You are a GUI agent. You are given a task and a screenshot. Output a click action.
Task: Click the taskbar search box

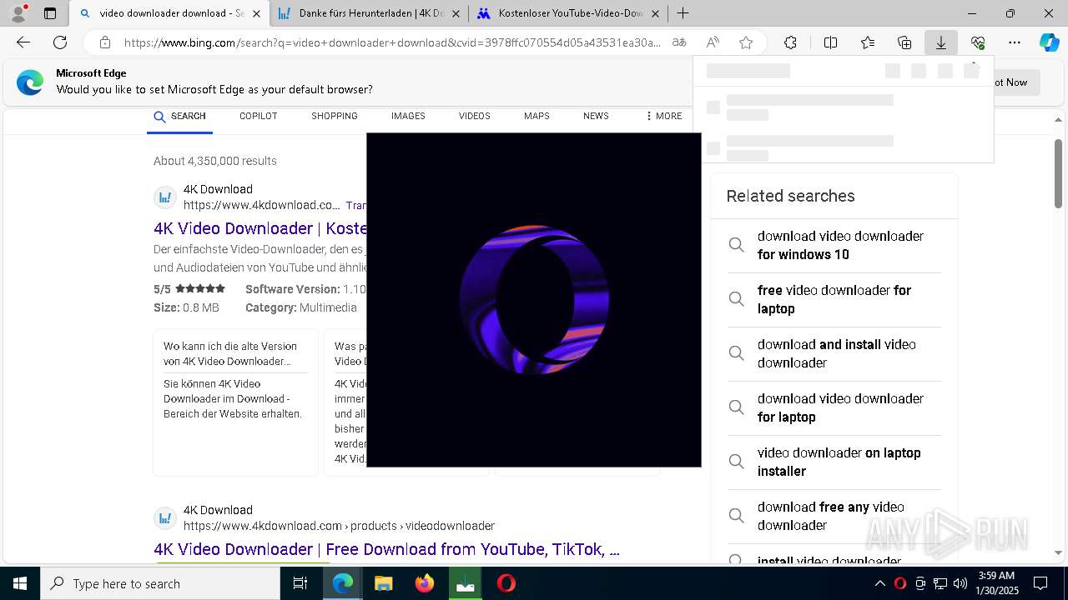[160, 583]
